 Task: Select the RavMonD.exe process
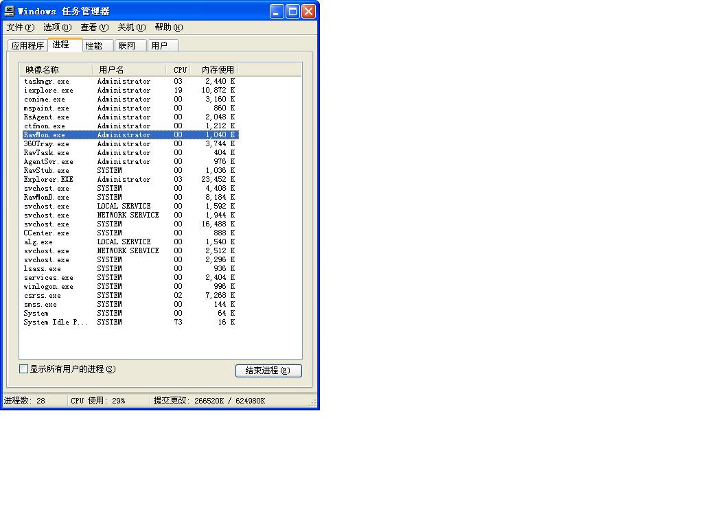point(130,198)
